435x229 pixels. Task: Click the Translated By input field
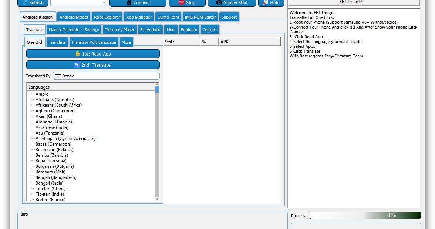click(106, 76)
